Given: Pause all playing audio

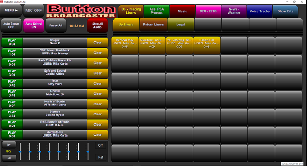Looking at the screenshot, I should coord(56,25).
